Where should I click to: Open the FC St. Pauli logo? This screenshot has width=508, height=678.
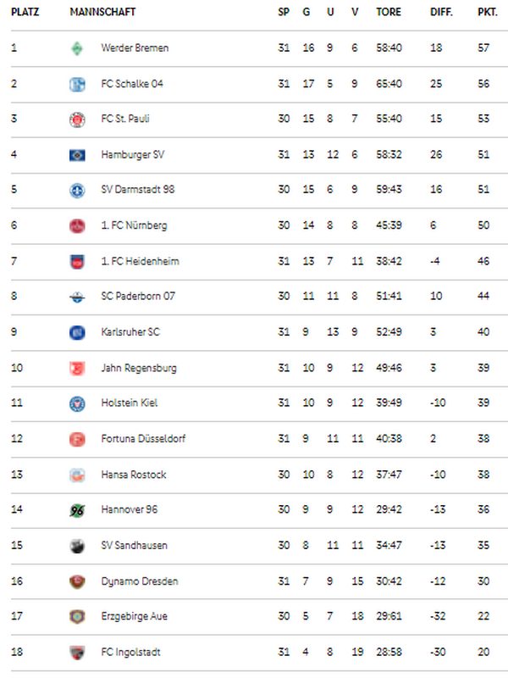point(77,119)
